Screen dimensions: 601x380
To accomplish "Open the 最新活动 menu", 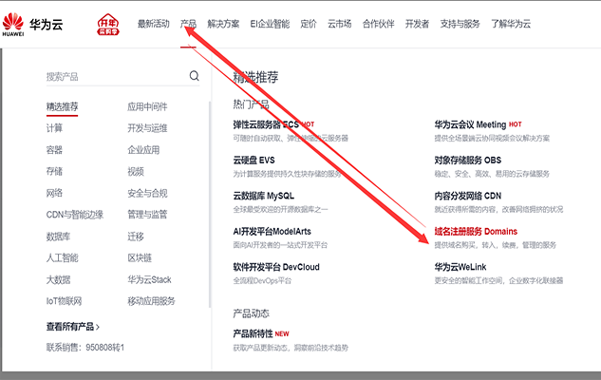I will pos(153,24).
